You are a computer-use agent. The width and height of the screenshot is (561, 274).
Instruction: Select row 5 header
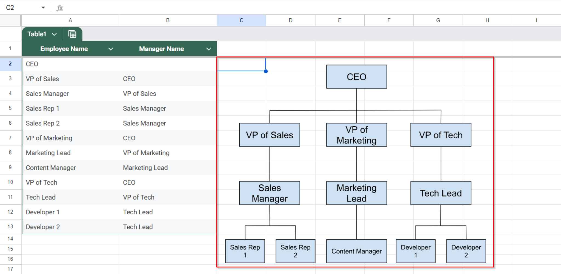tap(10, 108)
